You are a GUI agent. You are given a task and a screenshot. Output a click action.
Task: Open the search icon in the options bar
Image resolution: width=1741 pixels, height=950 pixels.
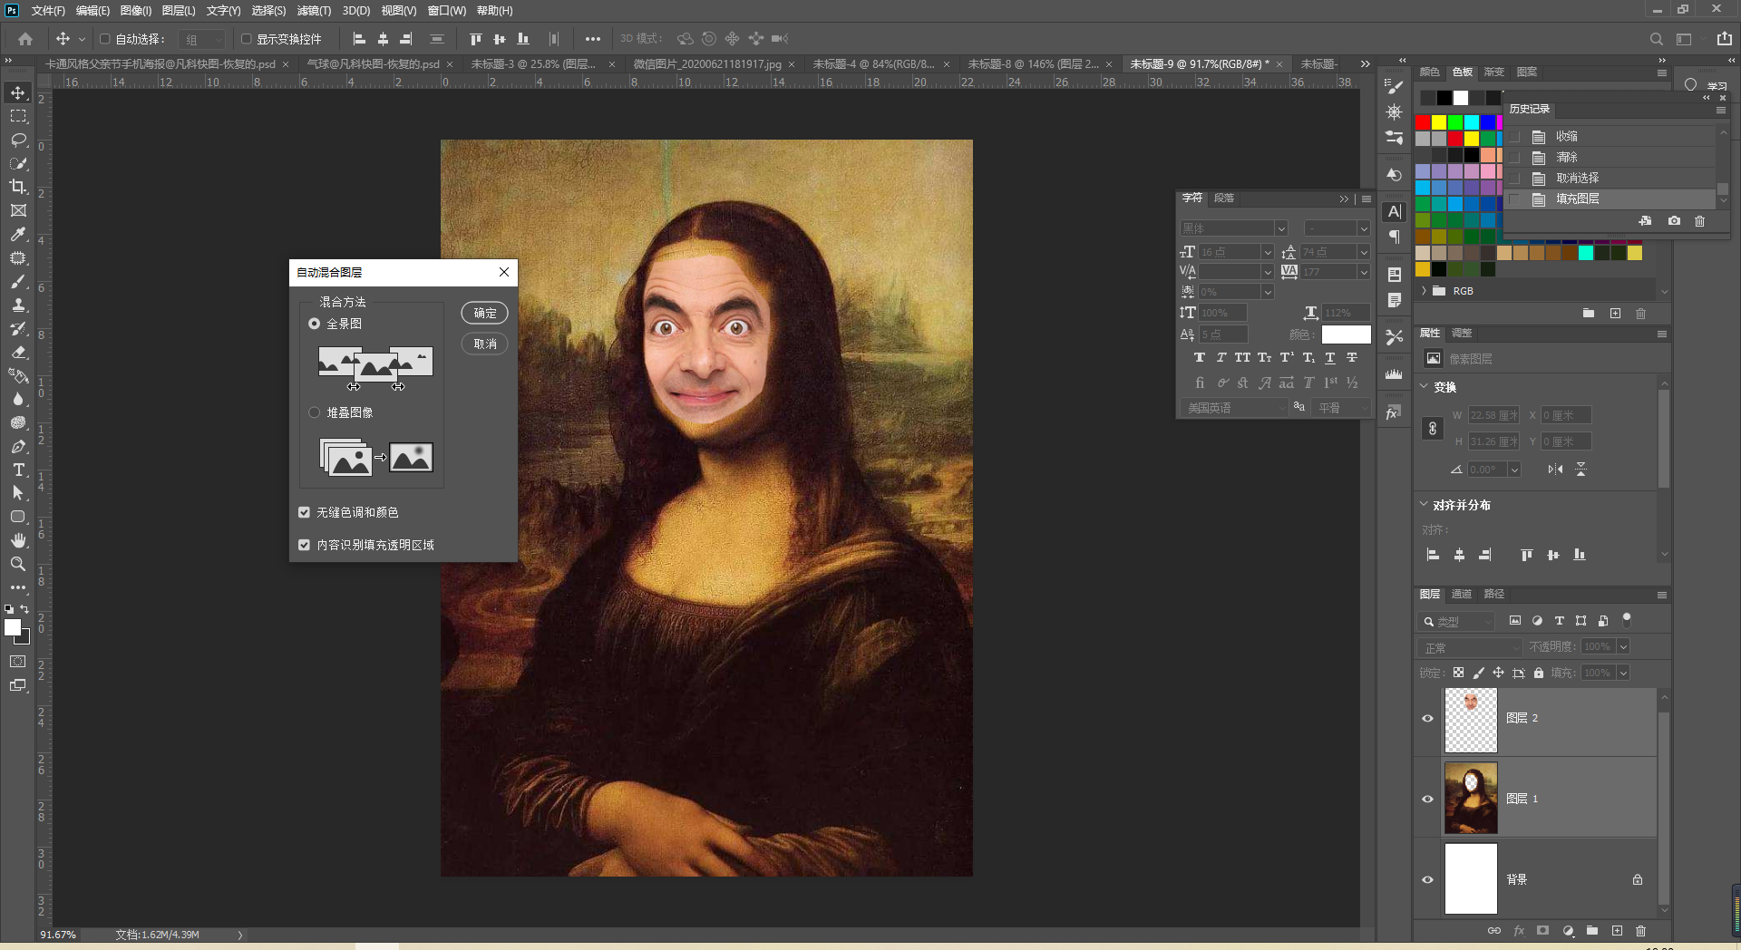pyautogui.click(x=1656, y=39)
